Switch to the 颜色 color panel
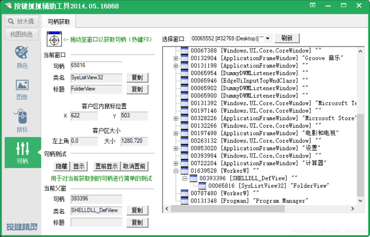 coord(22,57)
